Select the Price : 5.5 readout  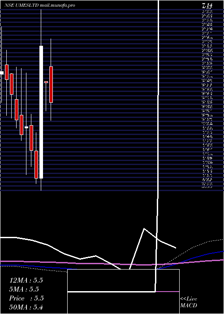(26, 298)
